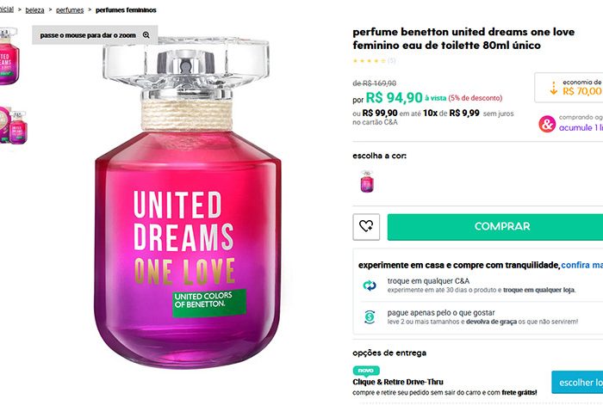The image size is (603, 405).
Task: Click the star rating of the product
Action: (369, 61)
